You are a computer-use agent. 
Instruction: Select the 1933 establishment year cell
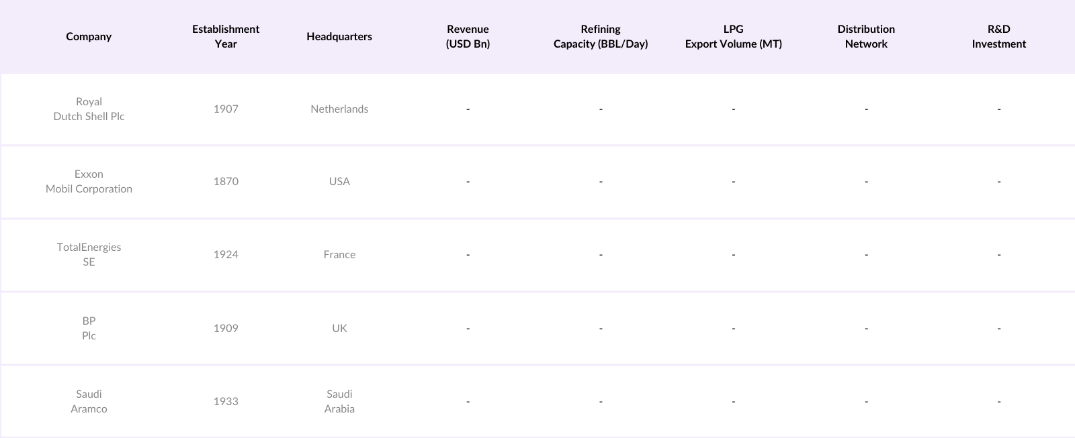pyautogui.click(x=226, y=401)
